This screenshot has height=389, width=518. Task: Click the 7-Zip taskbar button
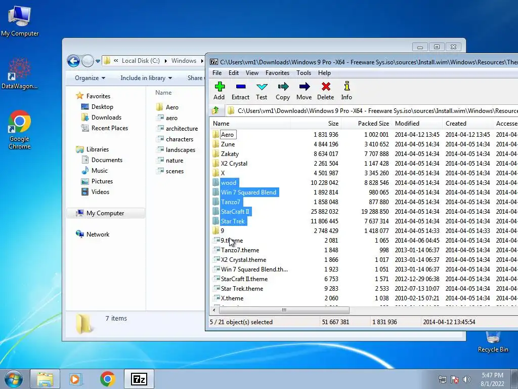point(139,379)
